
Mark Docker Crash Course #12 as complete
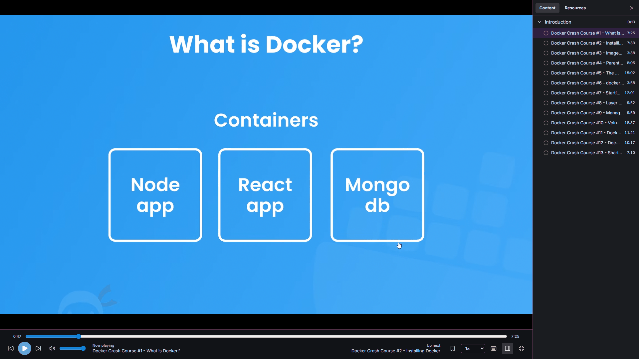(x=546, y=143)
